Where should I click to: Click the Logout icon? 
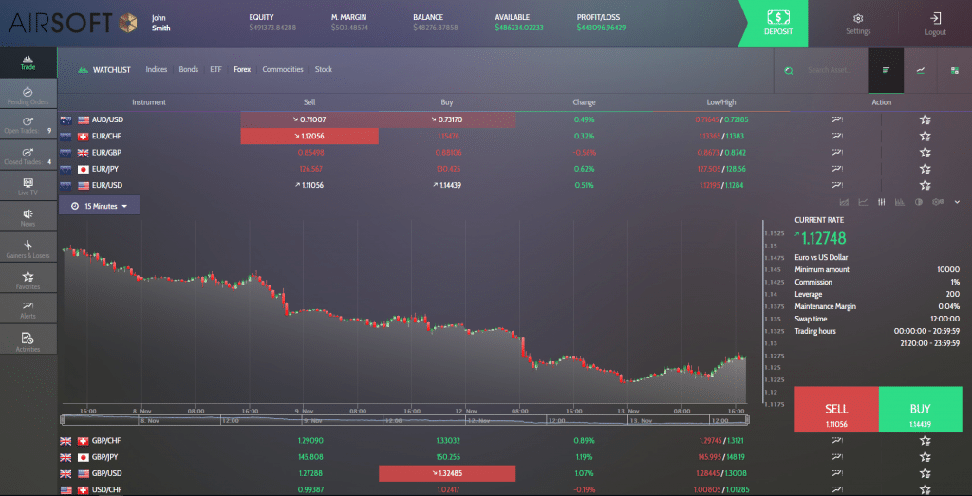click(935, 23)
